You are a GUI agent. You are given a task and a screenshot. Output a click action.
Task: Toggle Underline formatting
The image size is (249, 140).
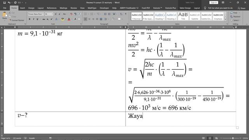(x=37, y=19)
